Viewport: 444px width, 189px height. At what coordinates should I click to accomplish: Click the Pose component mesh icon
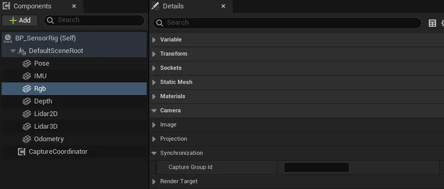27,64
